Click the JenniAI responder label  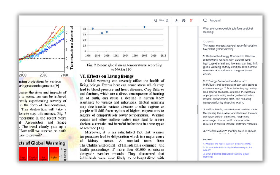pyautogui.click(x=209, y=42)
